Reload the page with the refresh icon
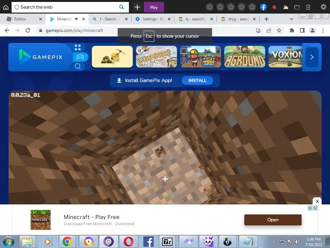Image resolution: width=330 pixels, height=248 pixels. 28,30
